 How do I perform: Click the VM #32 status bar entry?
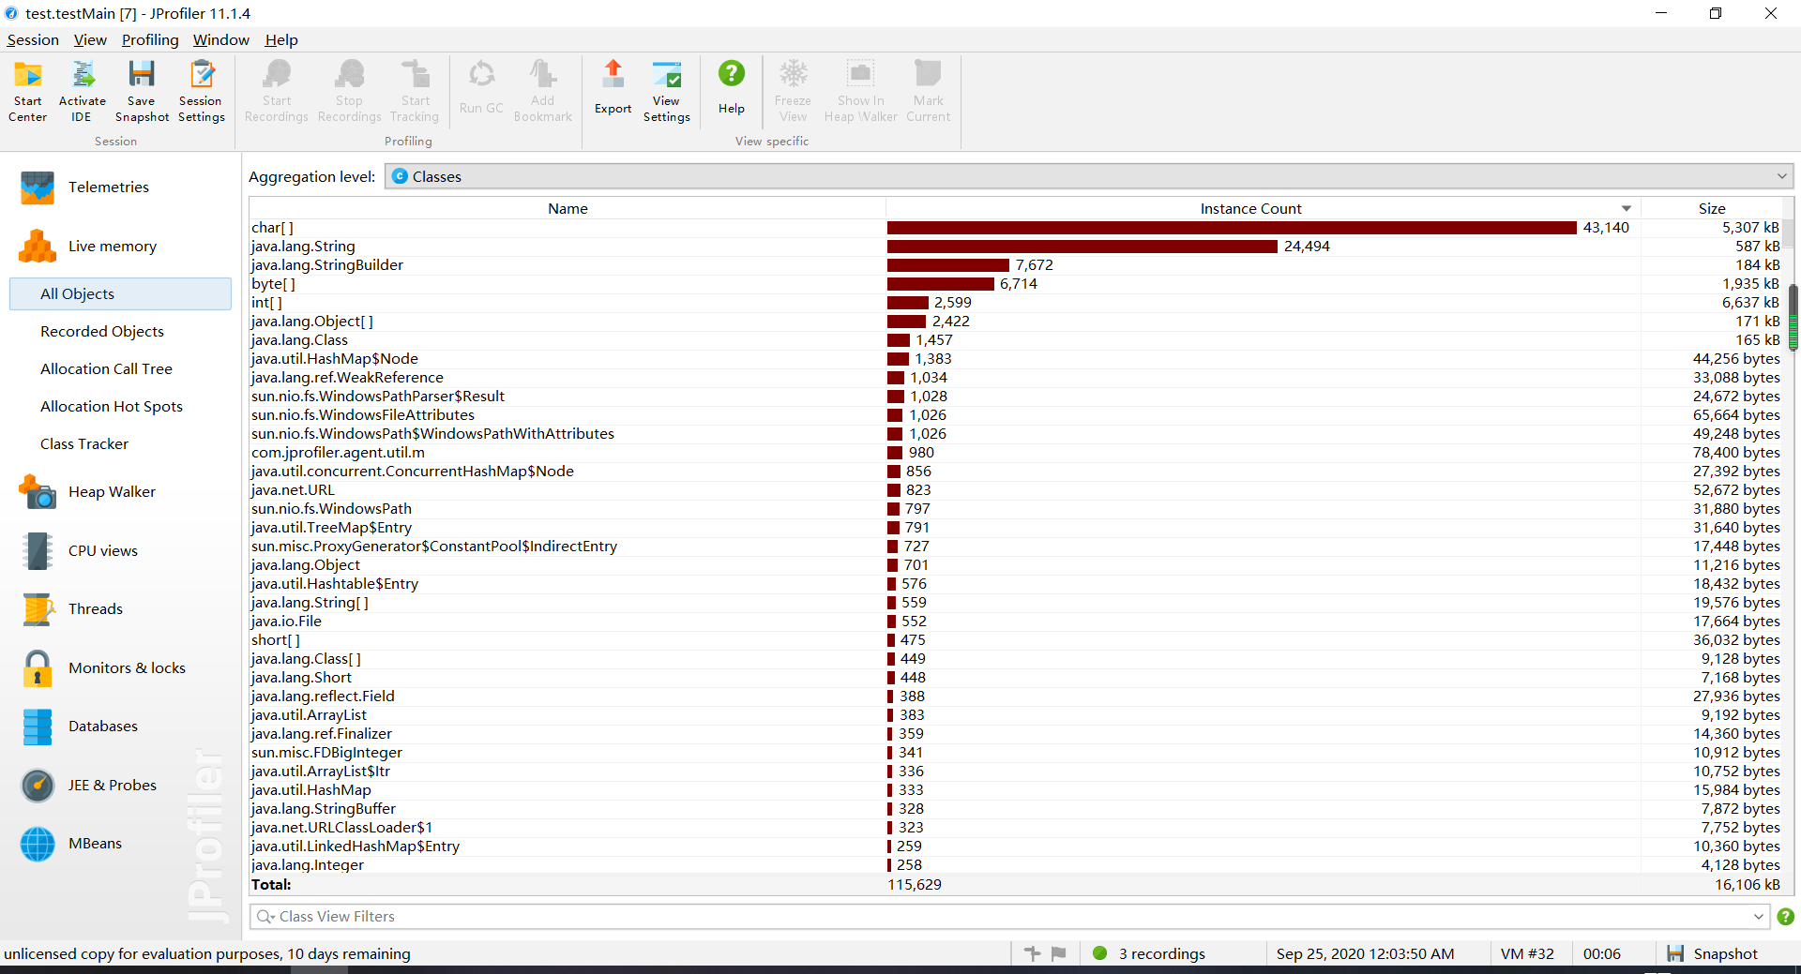(x=1527, y=953)
